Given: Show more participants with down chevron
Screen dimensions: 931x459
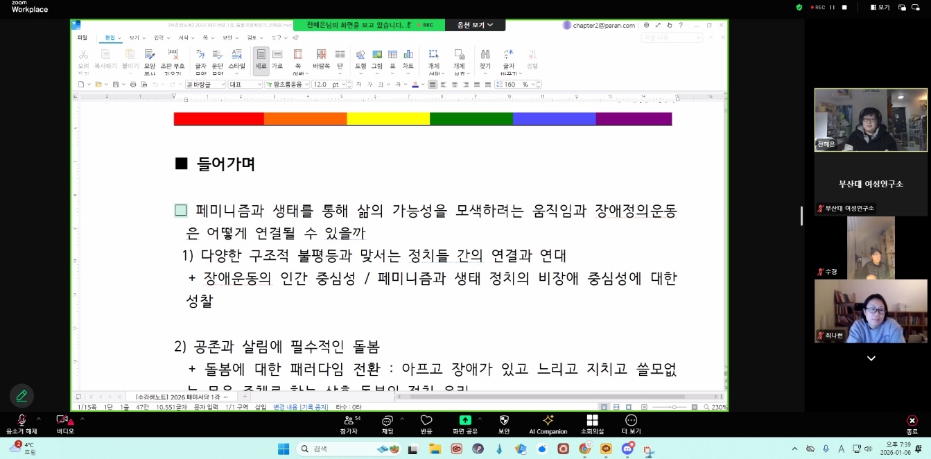Looking at the screenshot, I should 871,358.
